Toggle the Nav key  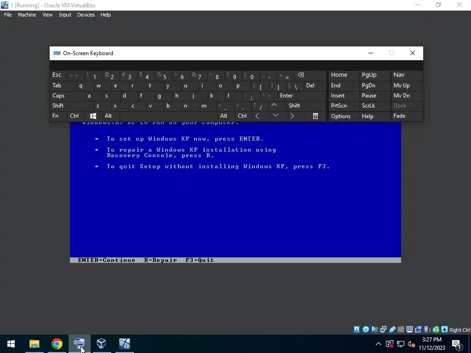pos(407,75)
